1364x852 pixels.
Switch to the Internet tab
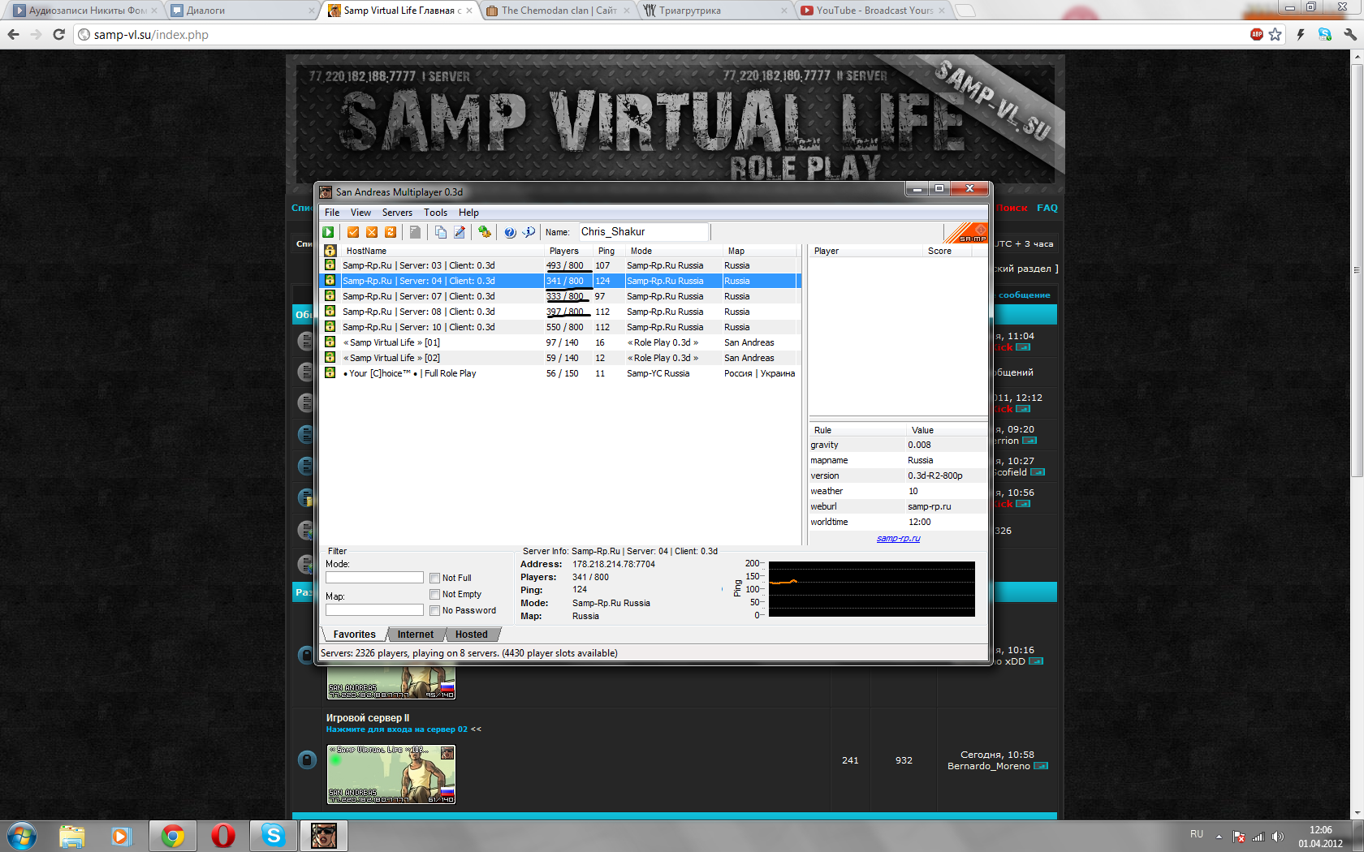416,635
